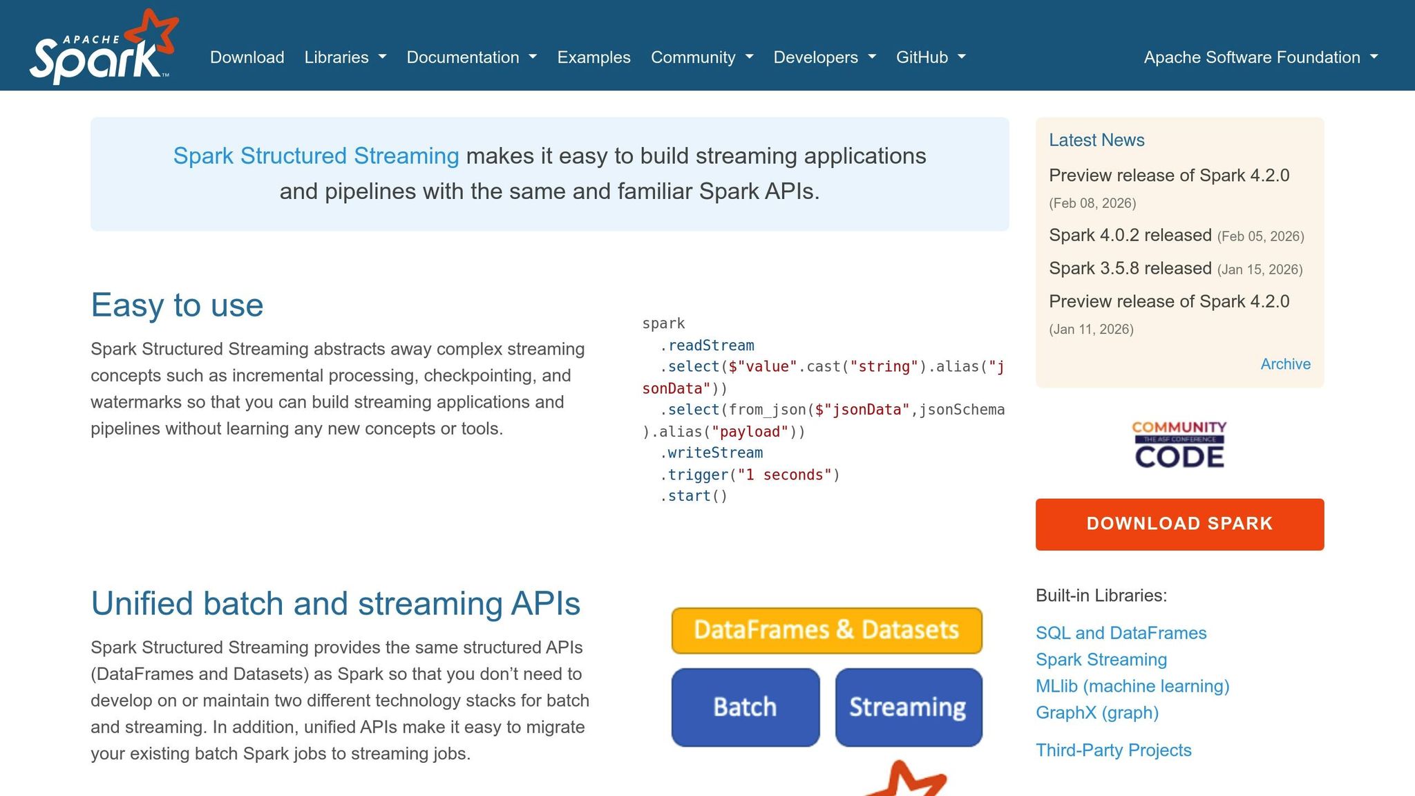Viewport: 1415px width, 796px height.
Task: Select the Download menu item
Action: tap(247, 58)
